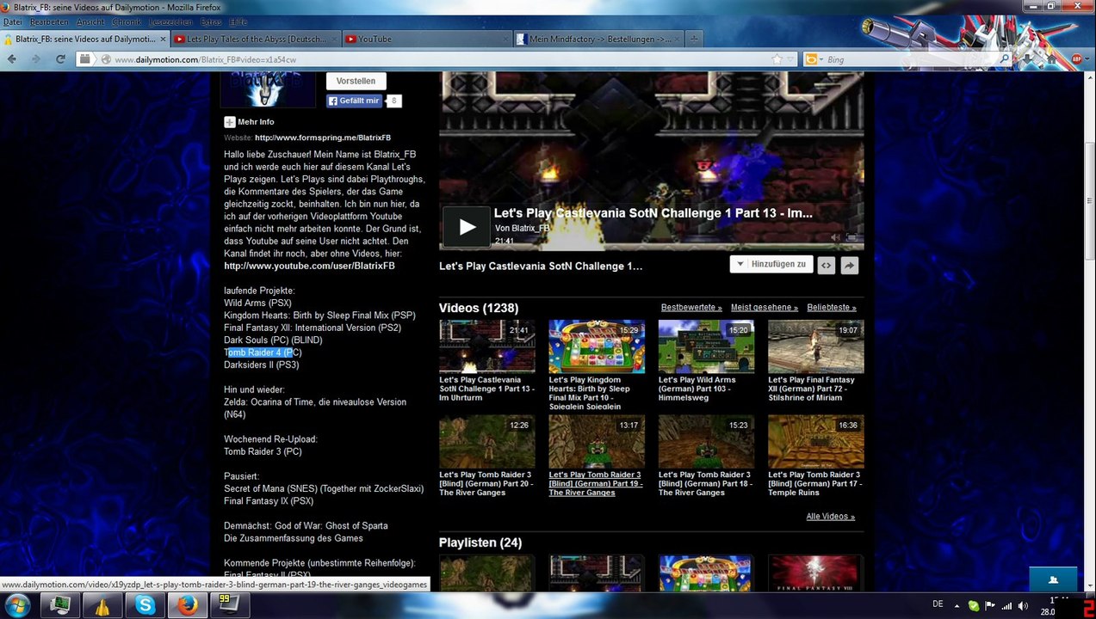Open the embed code button
The image size is (1096, 619).
826,266
